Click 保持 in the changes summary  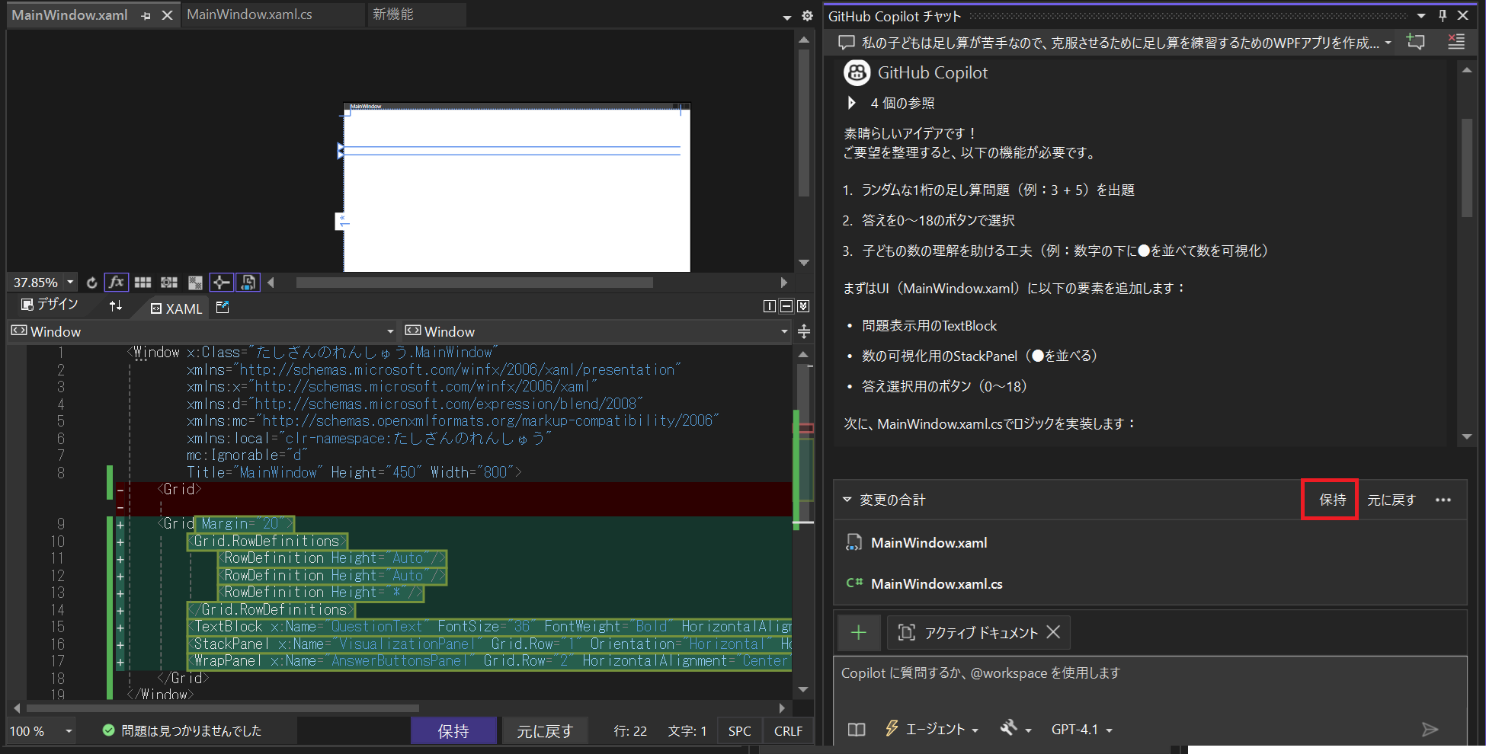[1333, 500]
